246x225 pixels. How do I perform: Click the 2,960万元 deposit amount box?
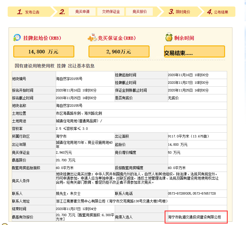pos(119,52)
